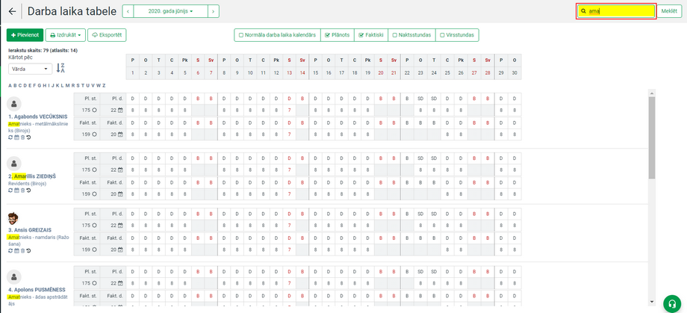This screenshot has height=313, width=687.
Task: Open the headset support chat icon
Action: [671, 303]
